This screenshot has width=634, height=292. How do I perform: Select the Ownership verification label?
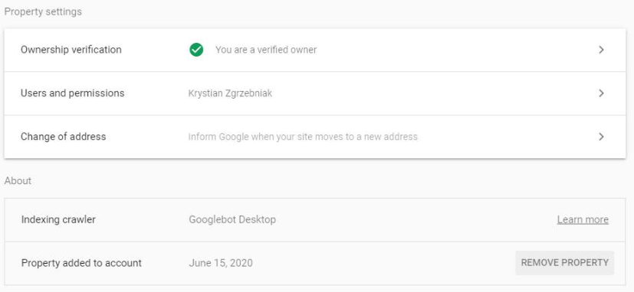[71, 50]
